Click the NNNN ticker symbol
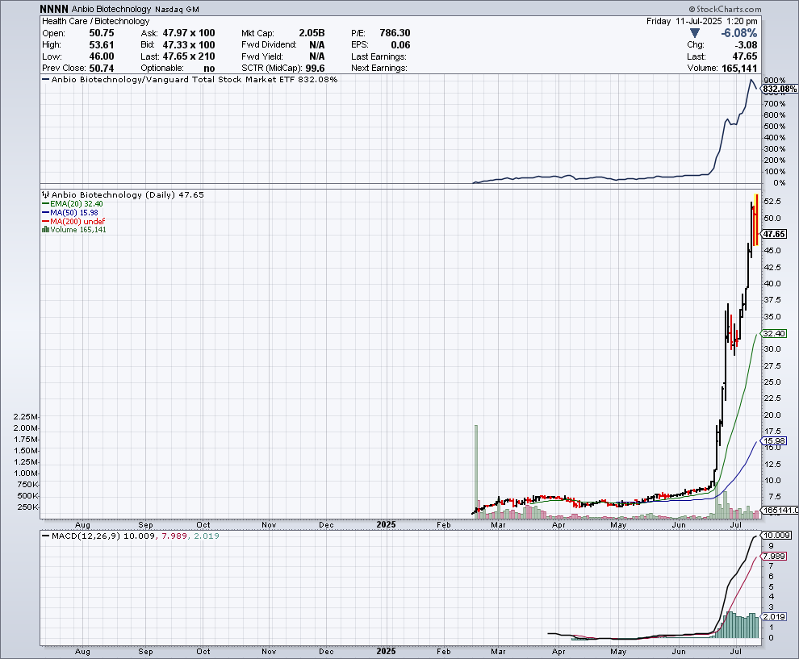799x659 pixels. coord(54,9)
